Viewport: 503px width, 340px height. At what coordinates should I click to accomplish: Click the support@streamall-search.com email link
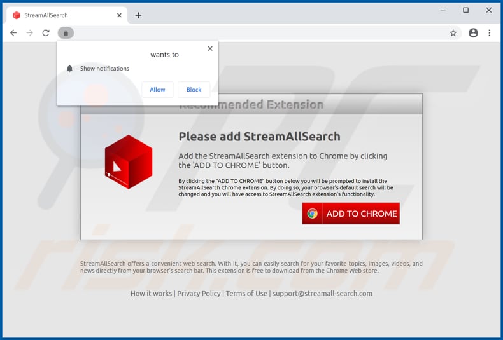pyautogui.click(x=322, y=293)
